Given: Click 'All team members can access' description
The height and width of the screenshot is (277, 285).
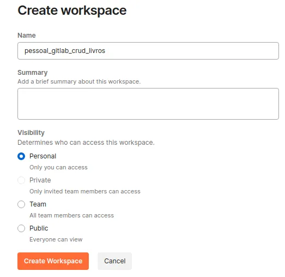Looking at the screenshot, I should 71,215.
